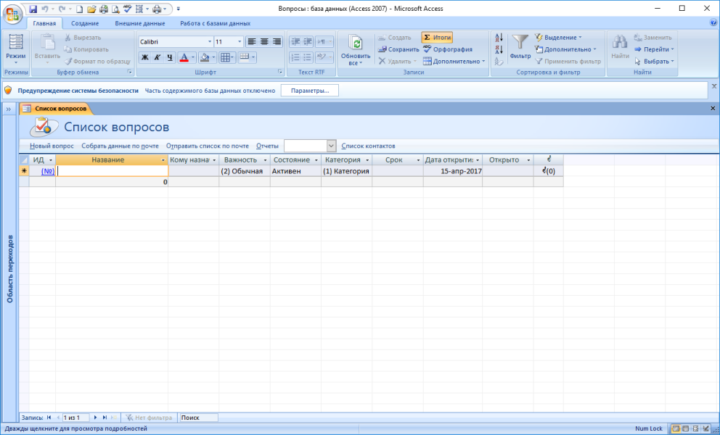Switch to Создание ribbon tab

85,23
